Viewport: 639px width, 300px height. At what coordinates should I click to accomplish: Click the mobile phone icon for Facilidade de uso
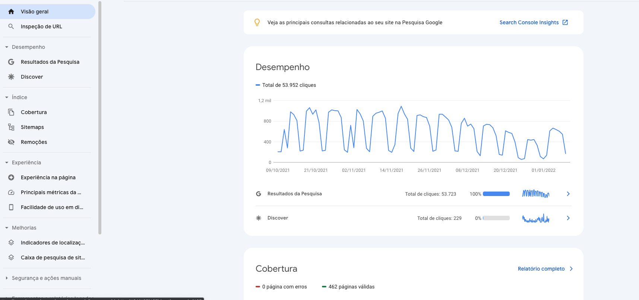[x=11, y=207]
